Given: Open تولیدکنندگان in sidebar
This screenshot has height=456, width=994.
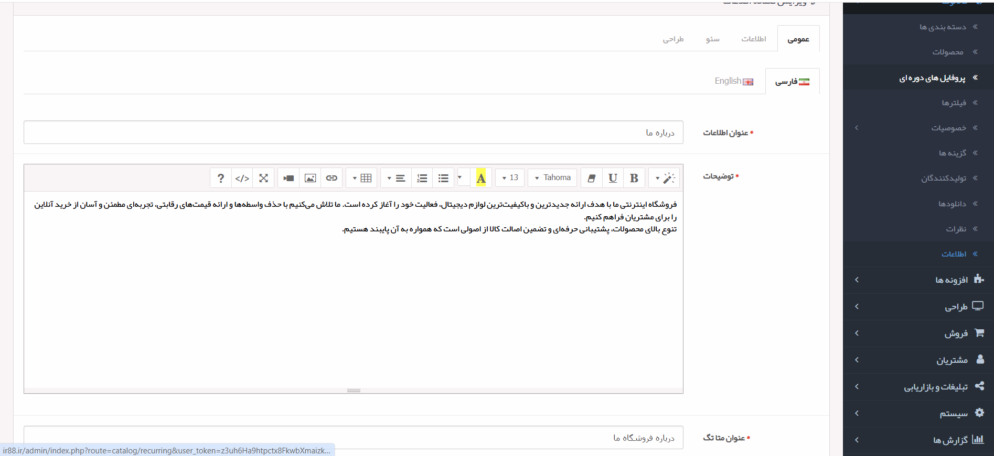Looking at the screenshot, I should point(918,178).
